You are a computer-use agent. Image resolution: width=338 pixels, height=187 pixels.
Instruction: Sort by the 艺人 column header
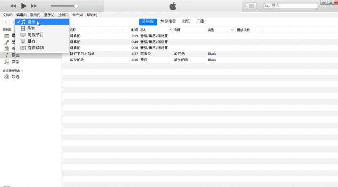tap(143, 30)
